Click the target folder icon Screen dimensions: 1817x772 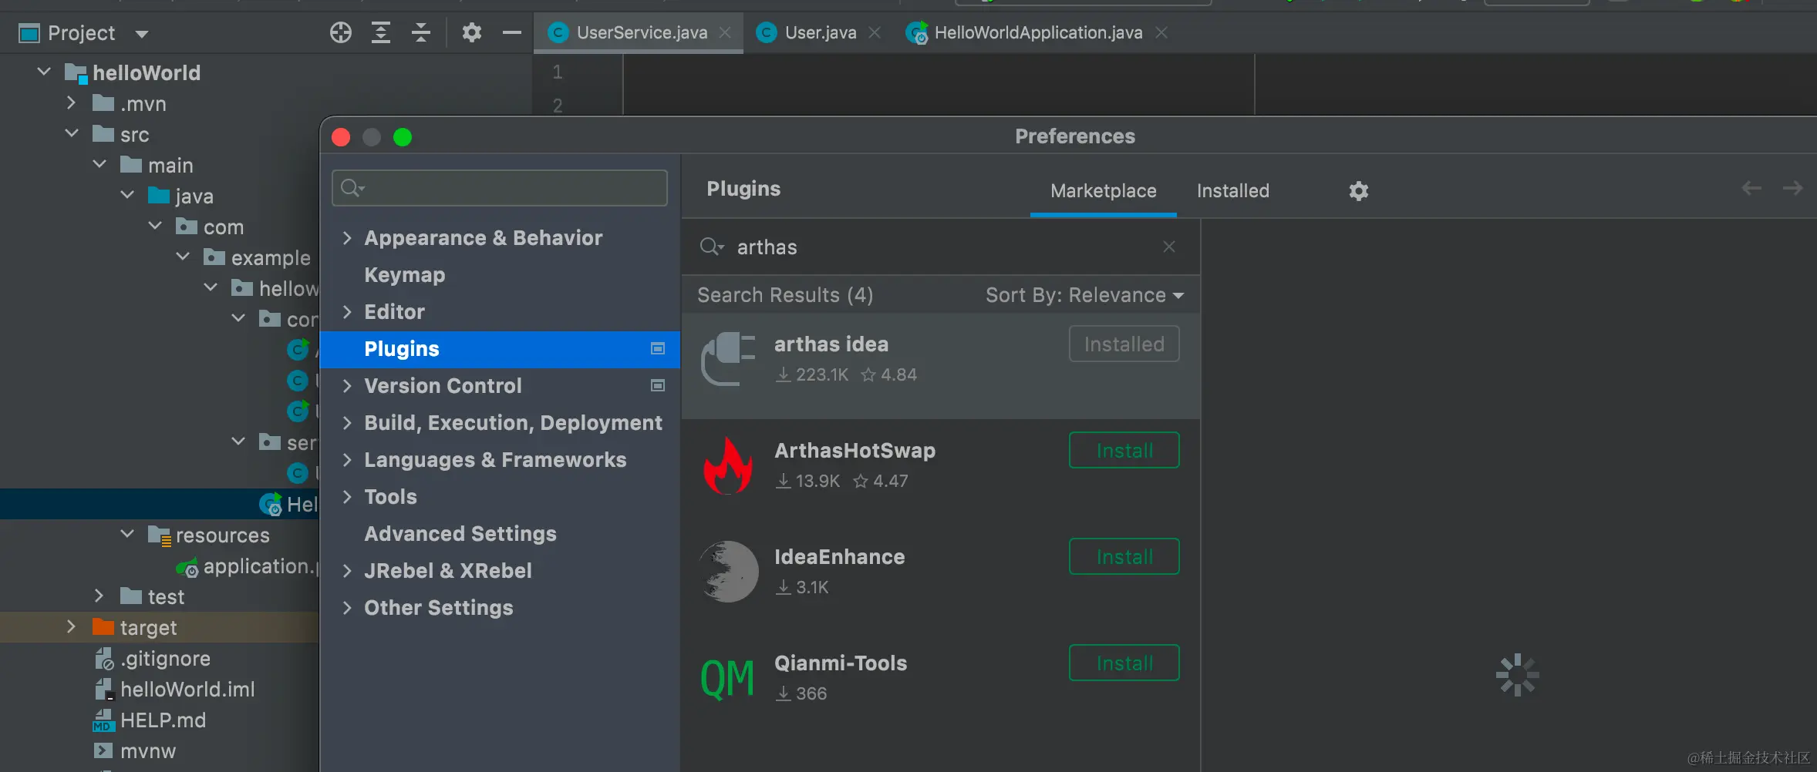point(103,627)
